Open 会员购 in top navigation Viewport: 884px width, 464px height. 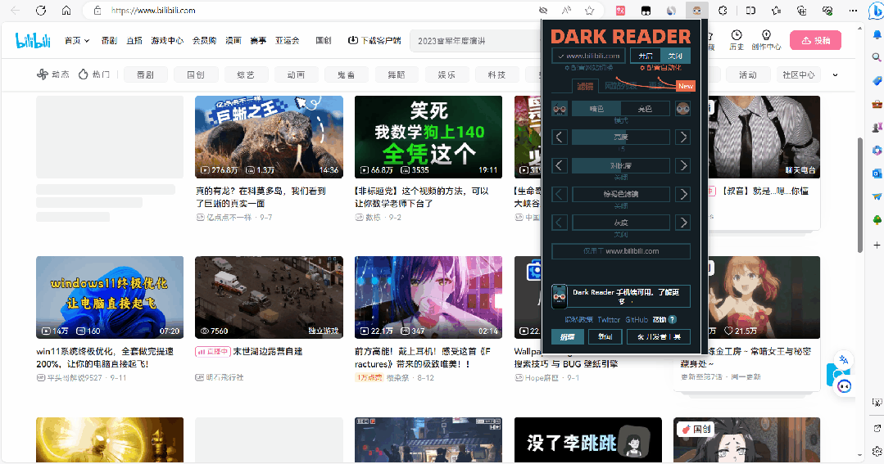pyautogui.click(x=205, y=41)
